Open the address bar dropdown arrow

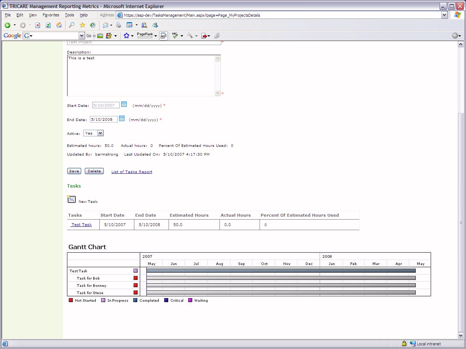coord(444,15)
